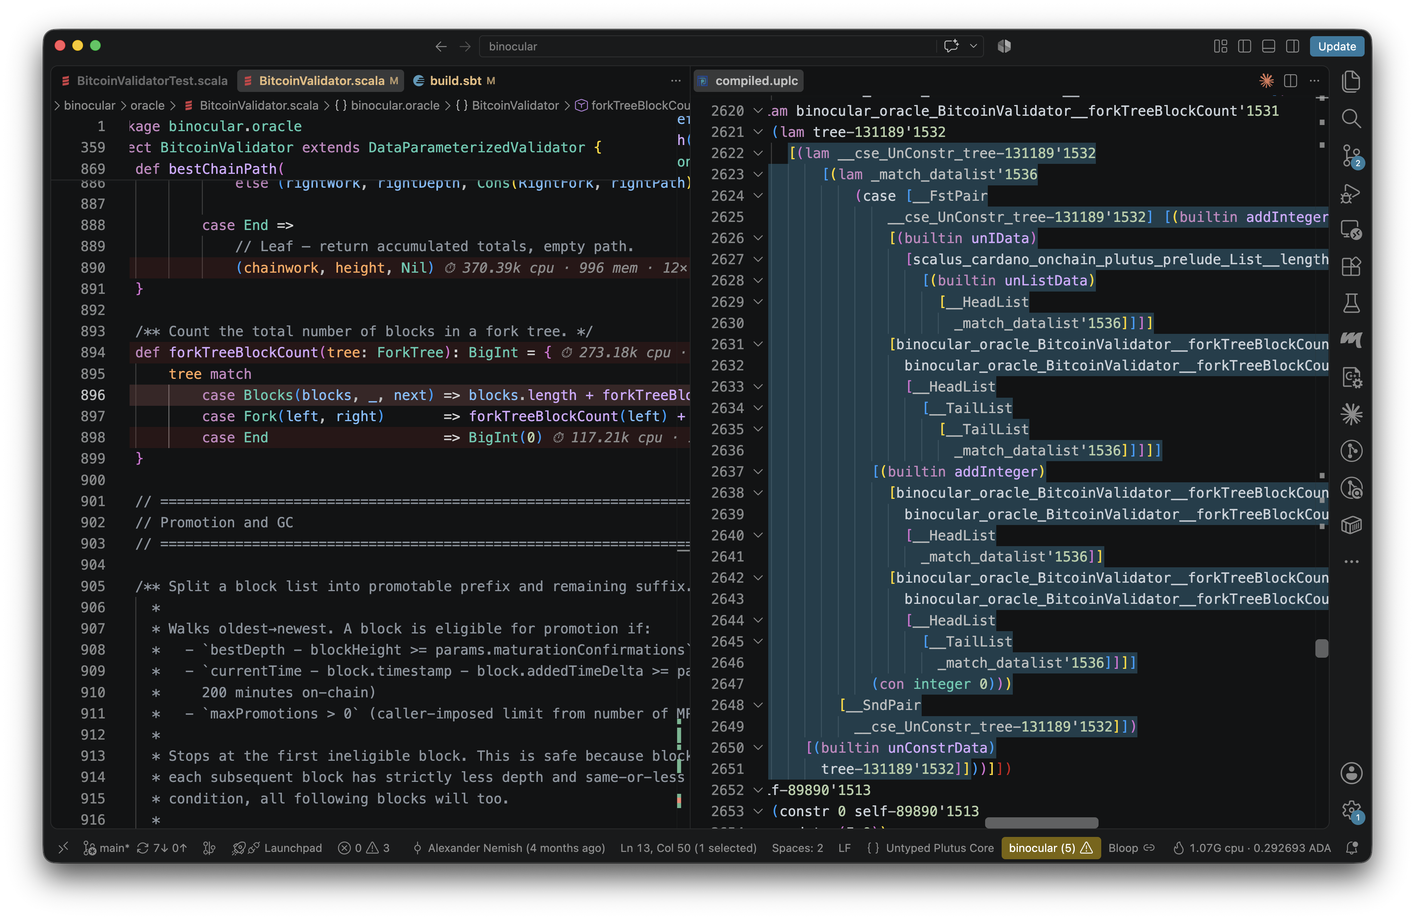1415x920 pixels.
Task: Open Source Control view with badge 2
Action: point(1351,156)
